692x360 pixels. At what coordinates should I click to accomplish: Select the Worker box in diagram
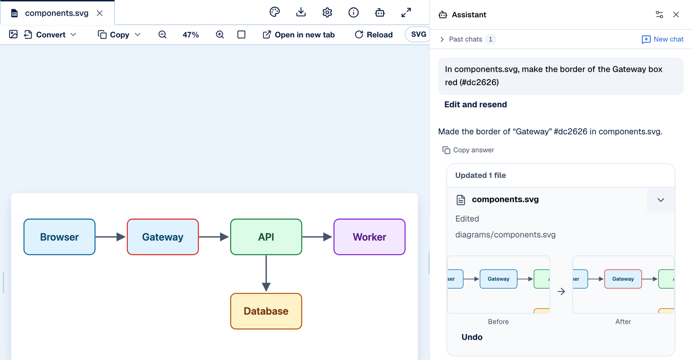coord(369,237)
